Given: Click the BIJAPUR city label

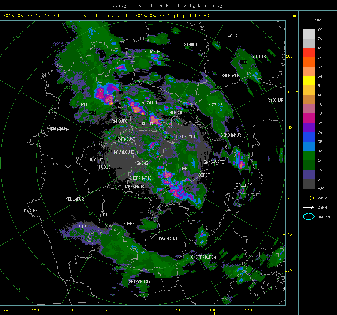Looking at the screenshot, I should 152,52.
